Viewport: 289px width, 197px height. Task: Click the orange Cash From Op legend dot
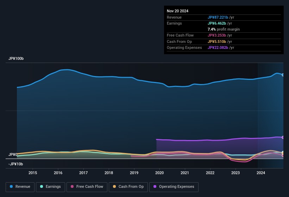[115, 187]
